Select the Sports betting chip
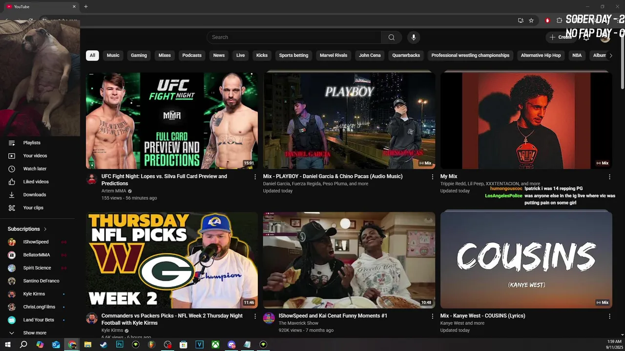The image size is (625, 351). tap(293, 56)
